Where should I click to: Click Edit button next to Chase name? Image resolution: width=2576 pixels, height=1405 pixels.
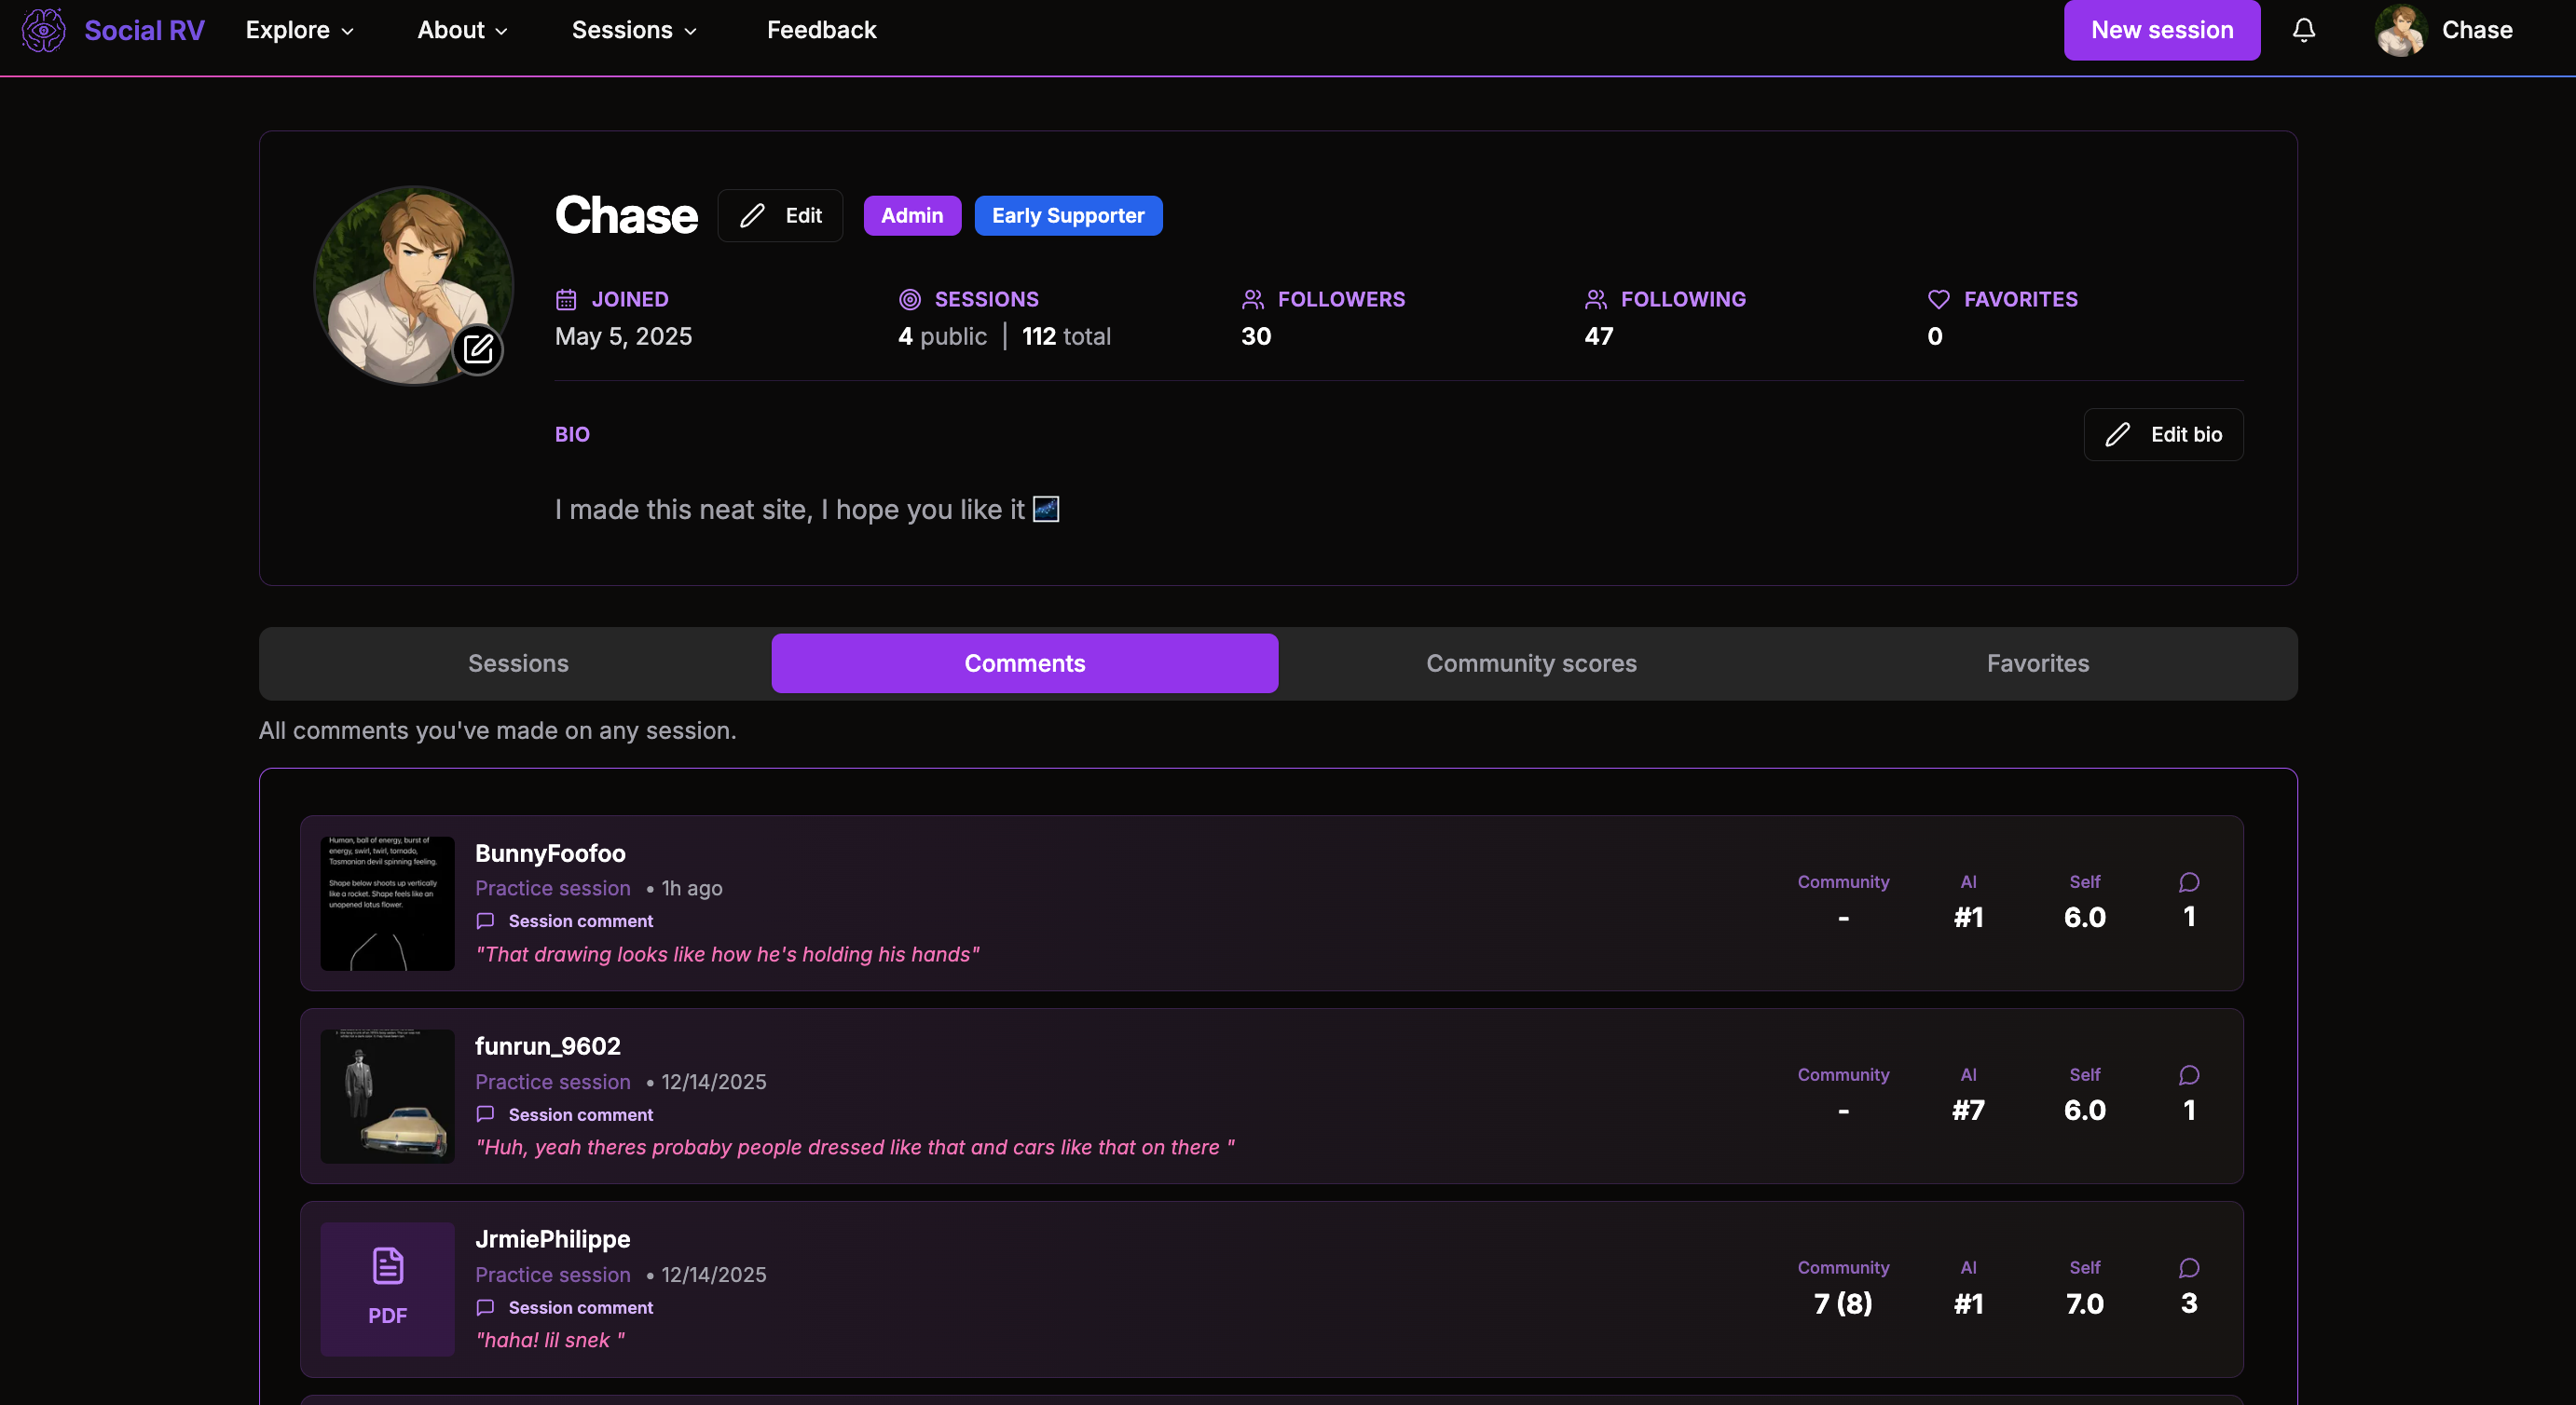(780, 215)
